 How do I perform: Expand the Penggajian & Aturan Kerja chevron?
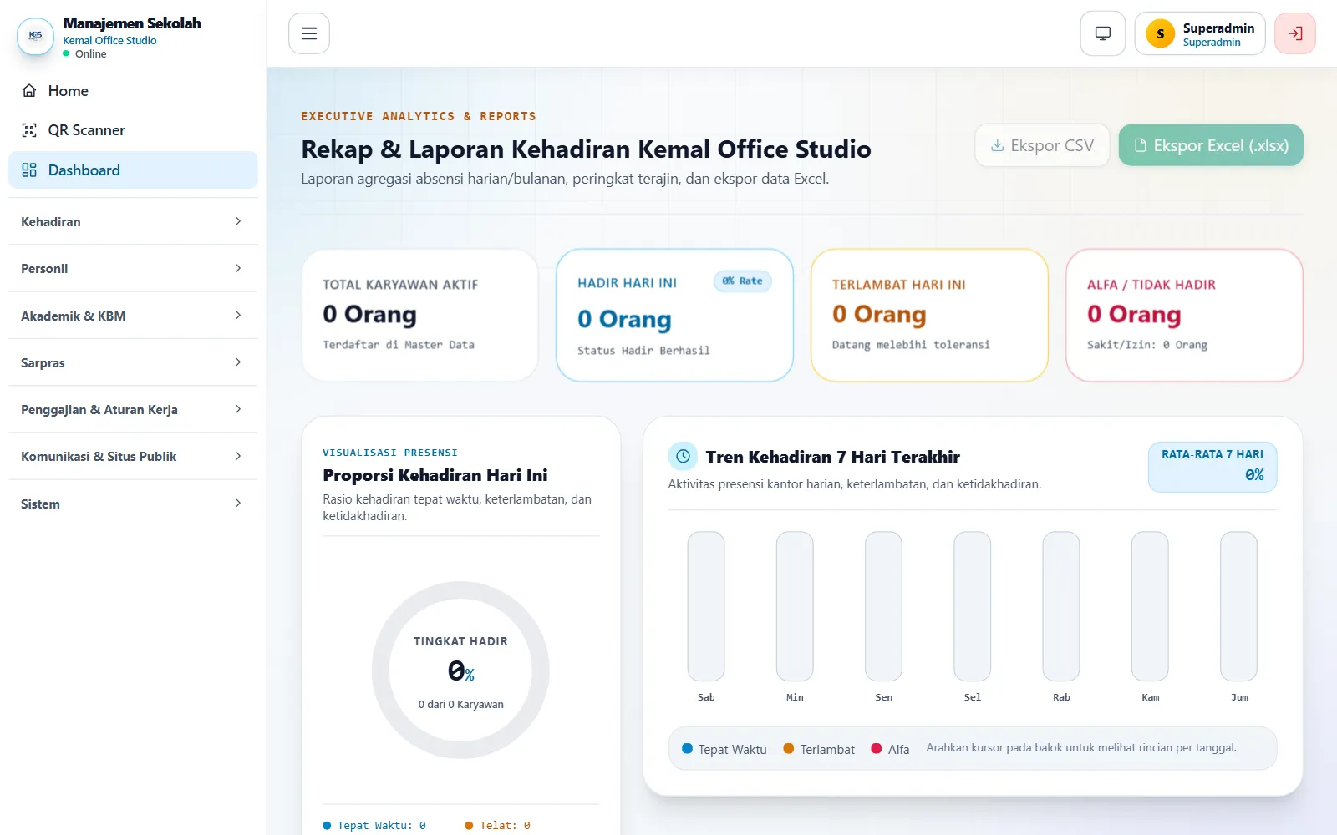[x=238, y=409]
